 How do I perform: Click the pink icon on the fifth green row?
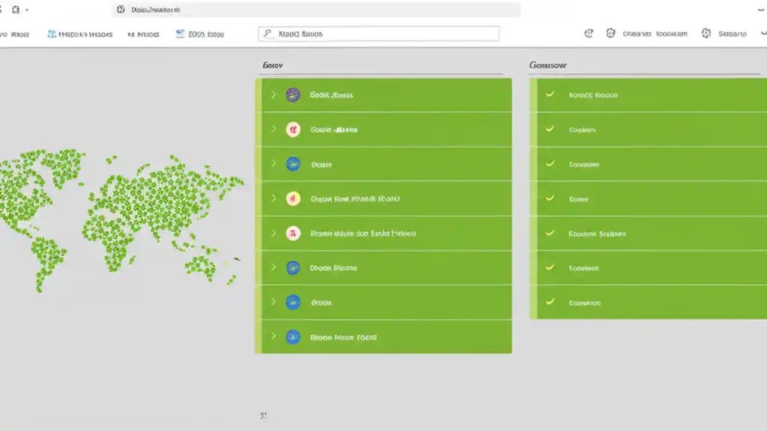[x=293, y=233]
